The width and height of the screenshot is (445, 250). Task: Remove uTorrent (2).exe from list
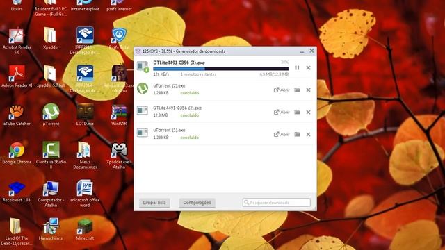(308, 90)
